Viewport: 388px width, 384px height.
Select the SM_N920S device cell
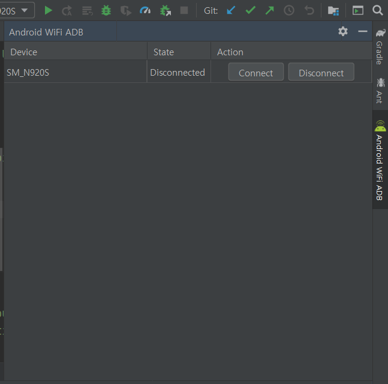click(76, 72)
